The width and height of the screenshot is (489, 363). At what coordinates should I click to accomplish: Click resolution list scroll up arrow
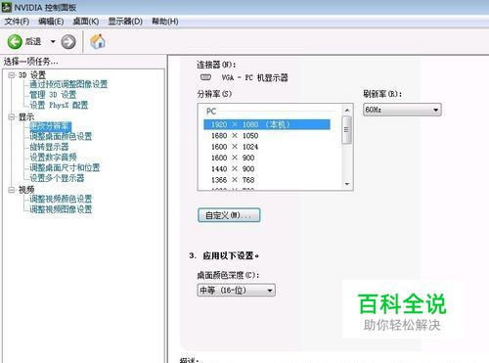click(347, 111)
